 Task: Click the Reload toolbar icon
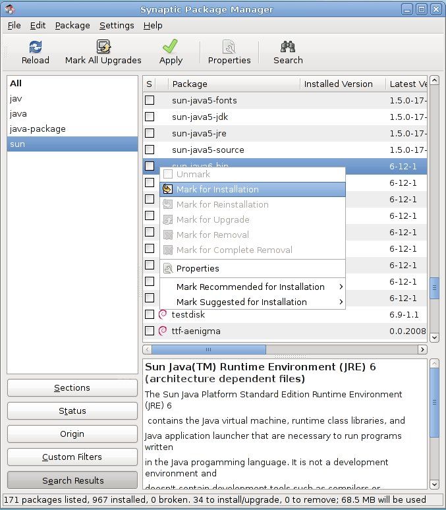click(x=35, y=47)
